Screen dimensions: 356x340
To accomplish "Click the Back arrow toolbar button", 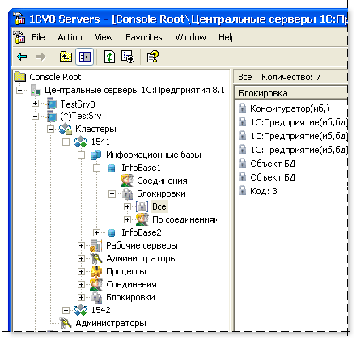I will coord(22,57).
